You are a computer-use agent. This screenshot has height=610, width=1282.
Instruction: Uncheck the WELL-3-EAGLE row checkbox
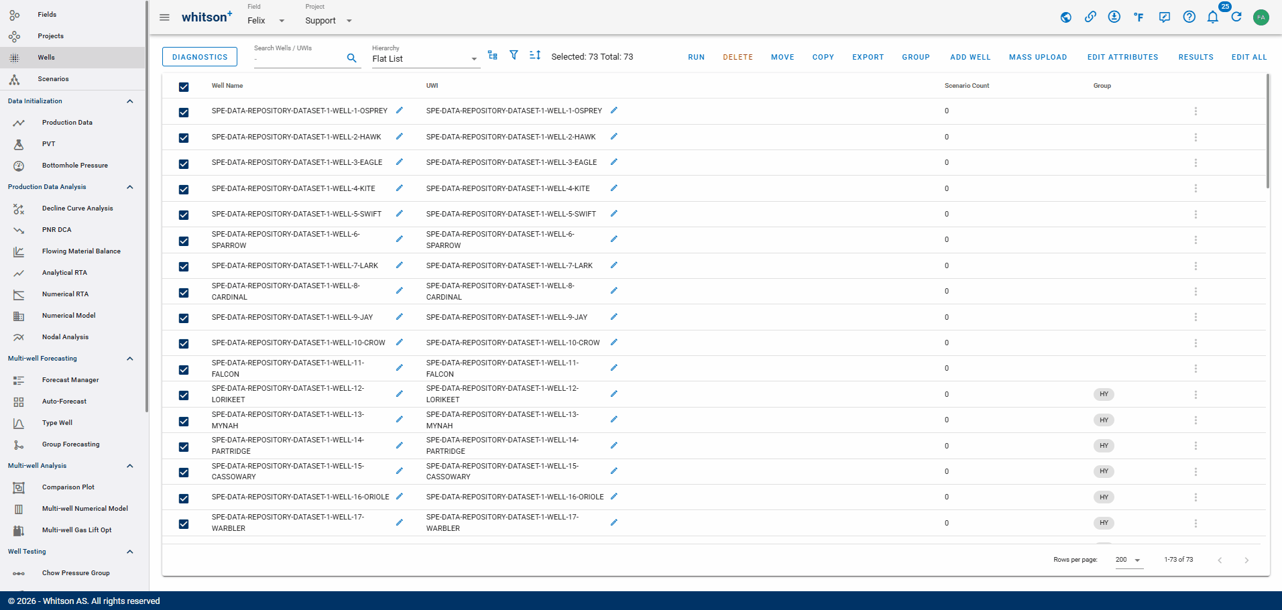point(184,164)
